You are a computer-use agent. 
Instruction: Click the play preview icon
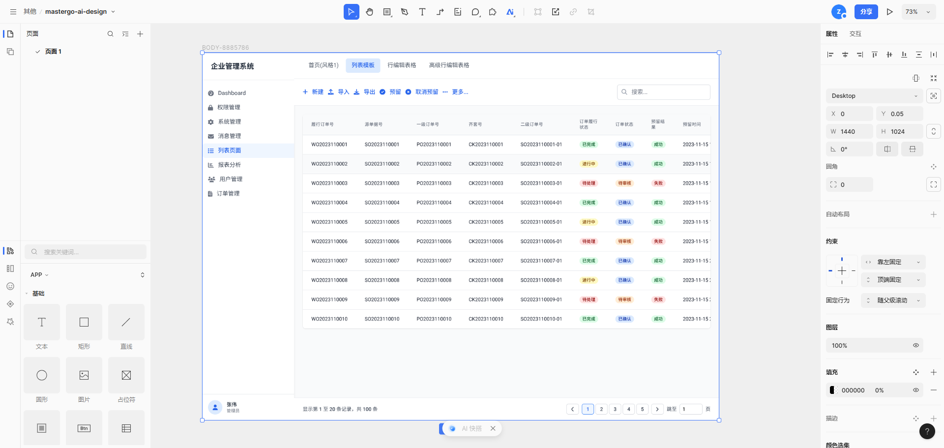[889, 12]
